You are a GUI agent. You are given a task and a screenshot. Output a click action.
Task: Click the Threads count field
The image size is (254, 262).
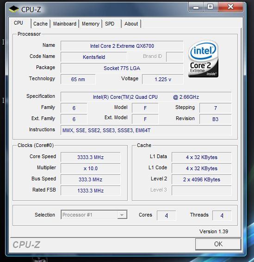222,215
